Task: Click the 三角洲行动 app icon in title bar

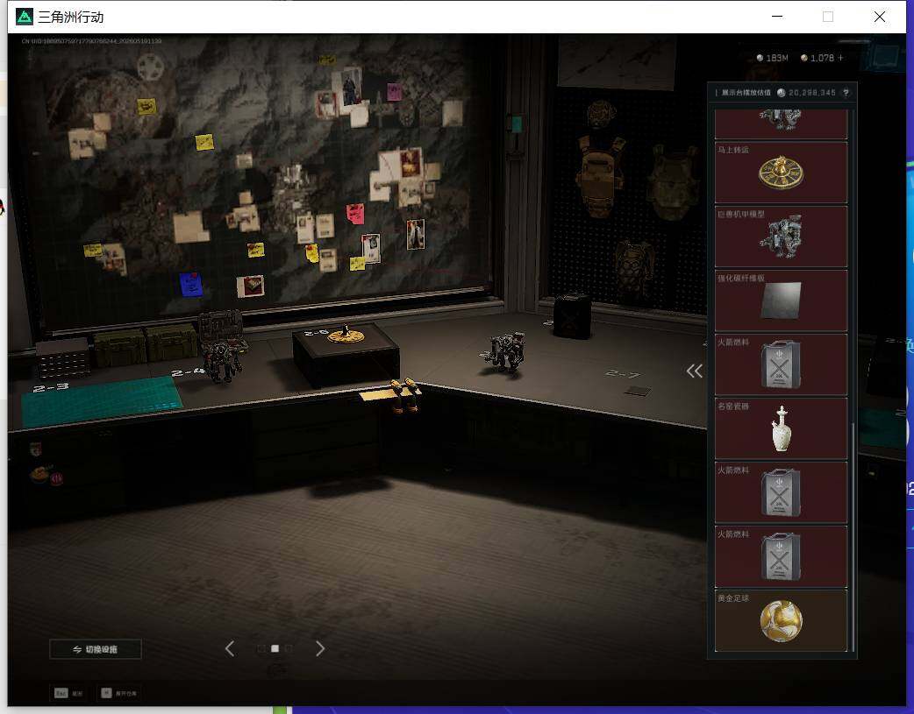Action: 24,17
